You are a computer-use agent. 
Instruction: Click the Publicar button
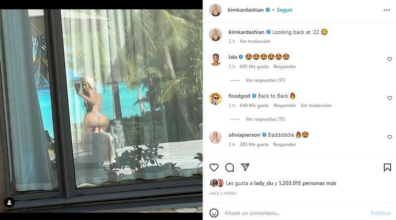pyautogui.click(x=381, y=213)
